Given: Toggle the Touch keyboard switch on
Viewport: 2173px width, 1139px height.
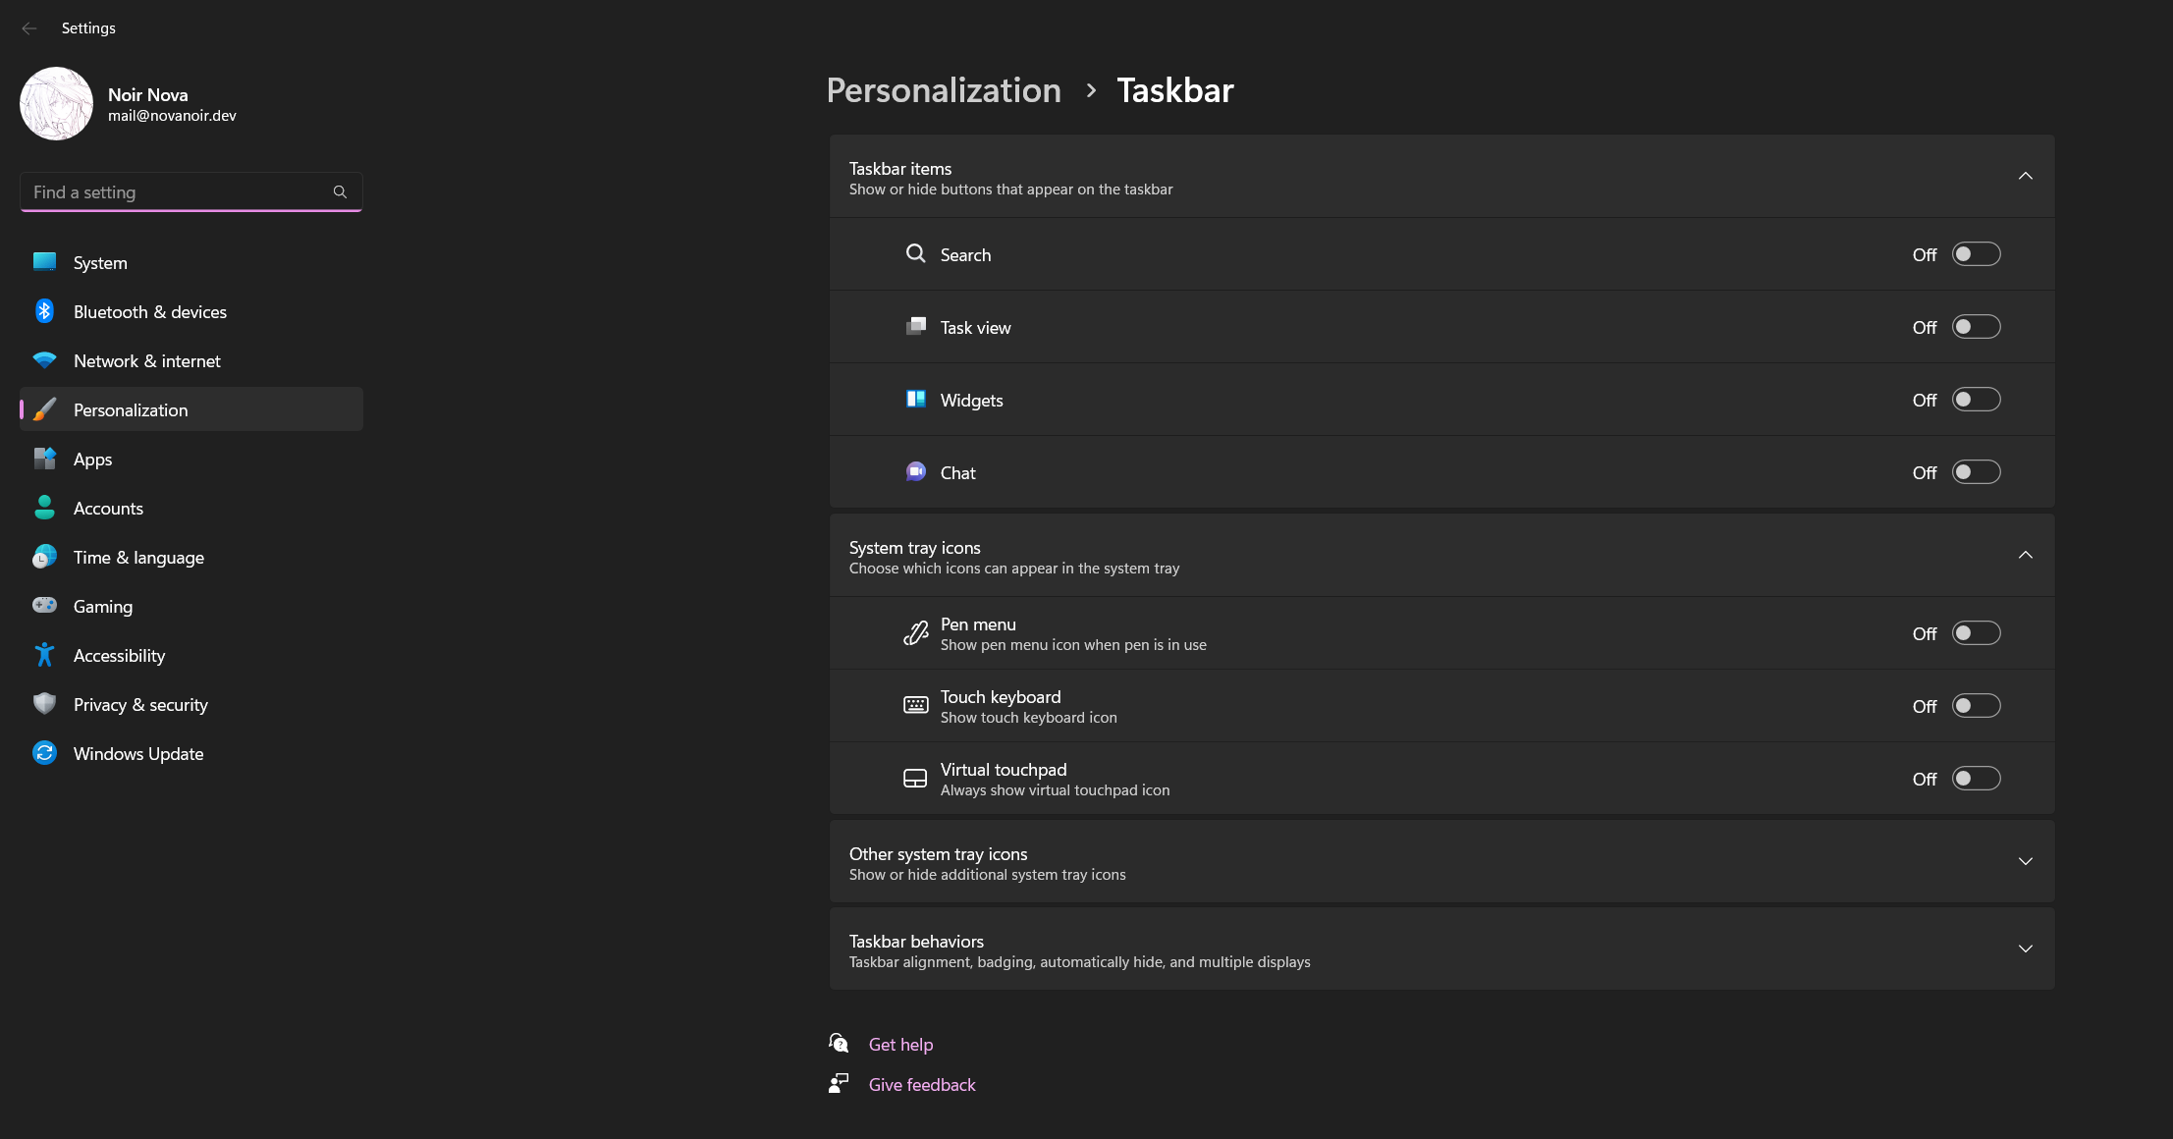Looking at the screenshot, I should coord(1976,706).
